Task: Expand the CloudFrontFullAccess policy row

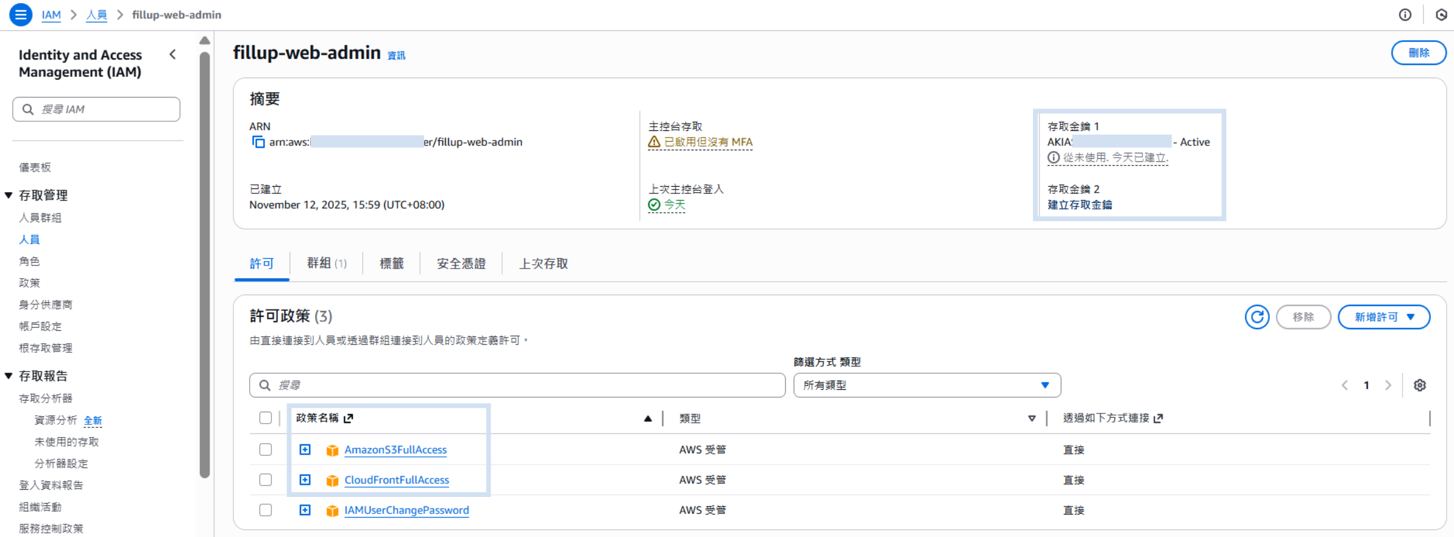Action: 305,480
